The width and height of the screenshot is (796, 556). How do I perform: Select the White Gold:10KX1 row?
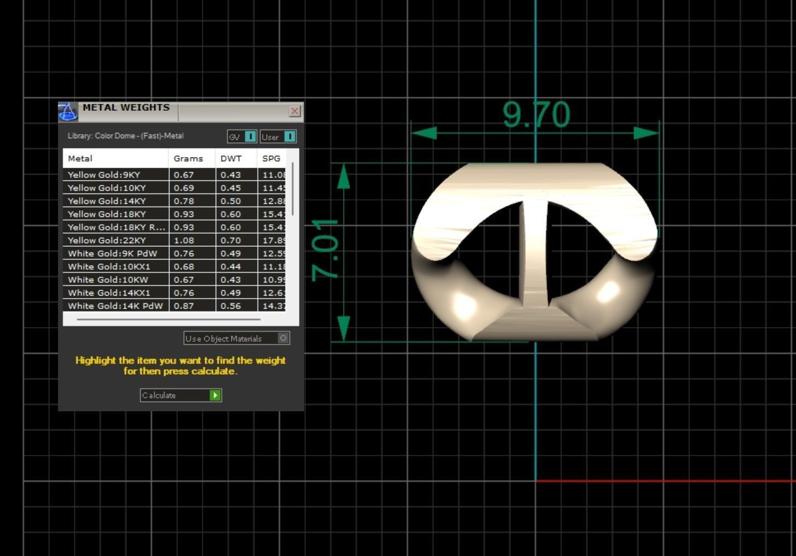coord(174,267)
